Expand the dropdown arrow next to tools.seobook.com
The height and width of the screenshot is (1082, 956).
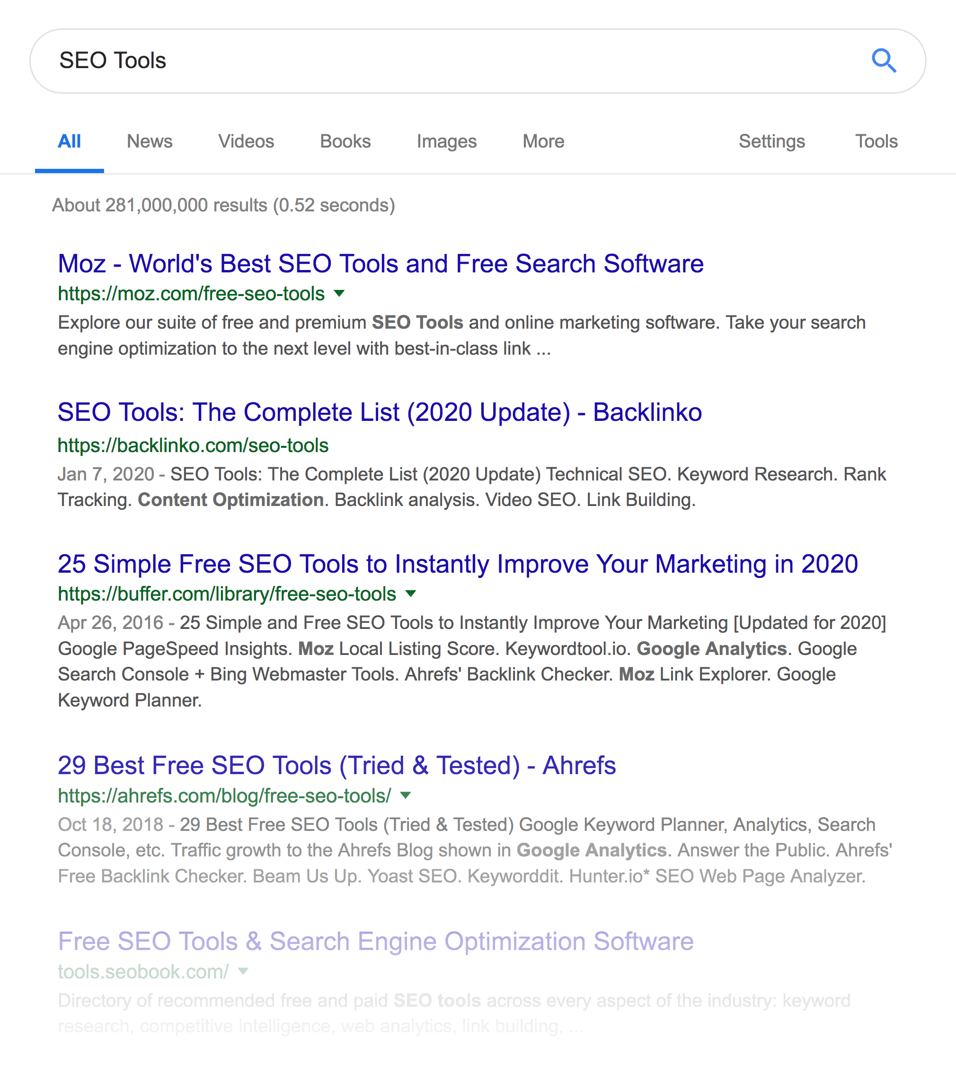243,971
